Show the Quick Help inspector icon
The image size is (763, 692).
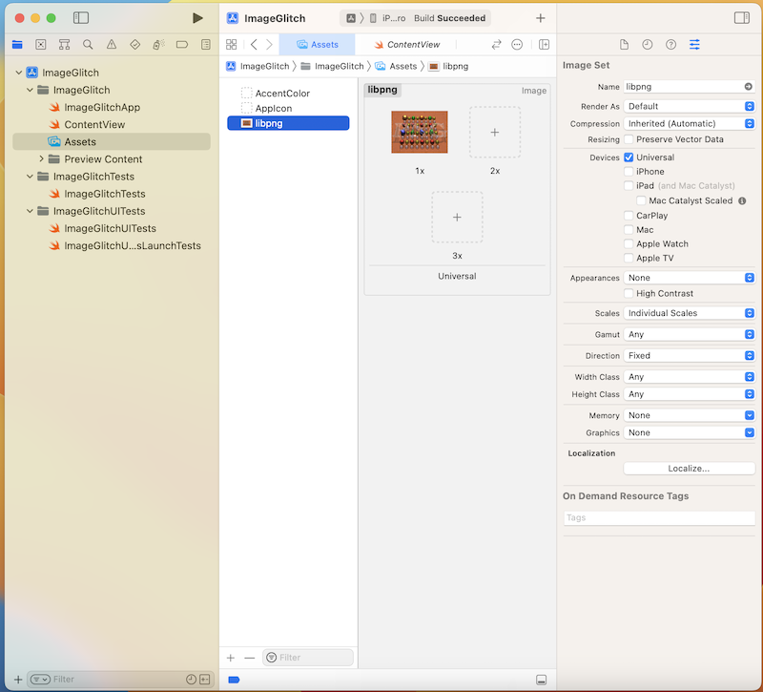(x=670, y=45)
